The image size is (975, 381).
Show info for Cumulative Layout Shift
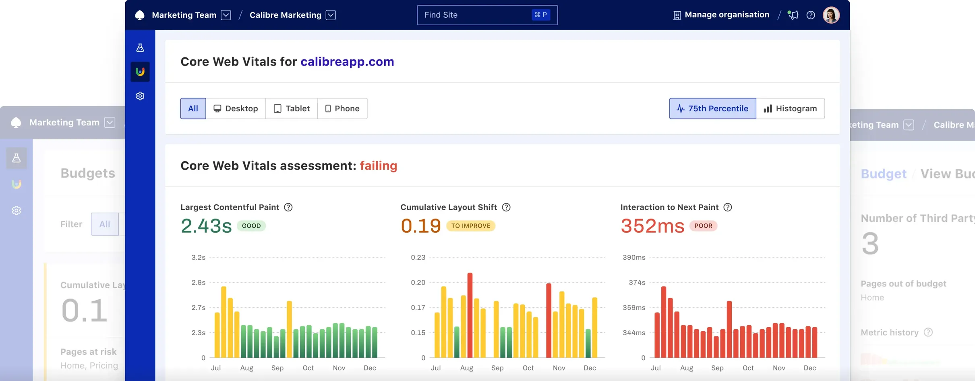(506, 207)
